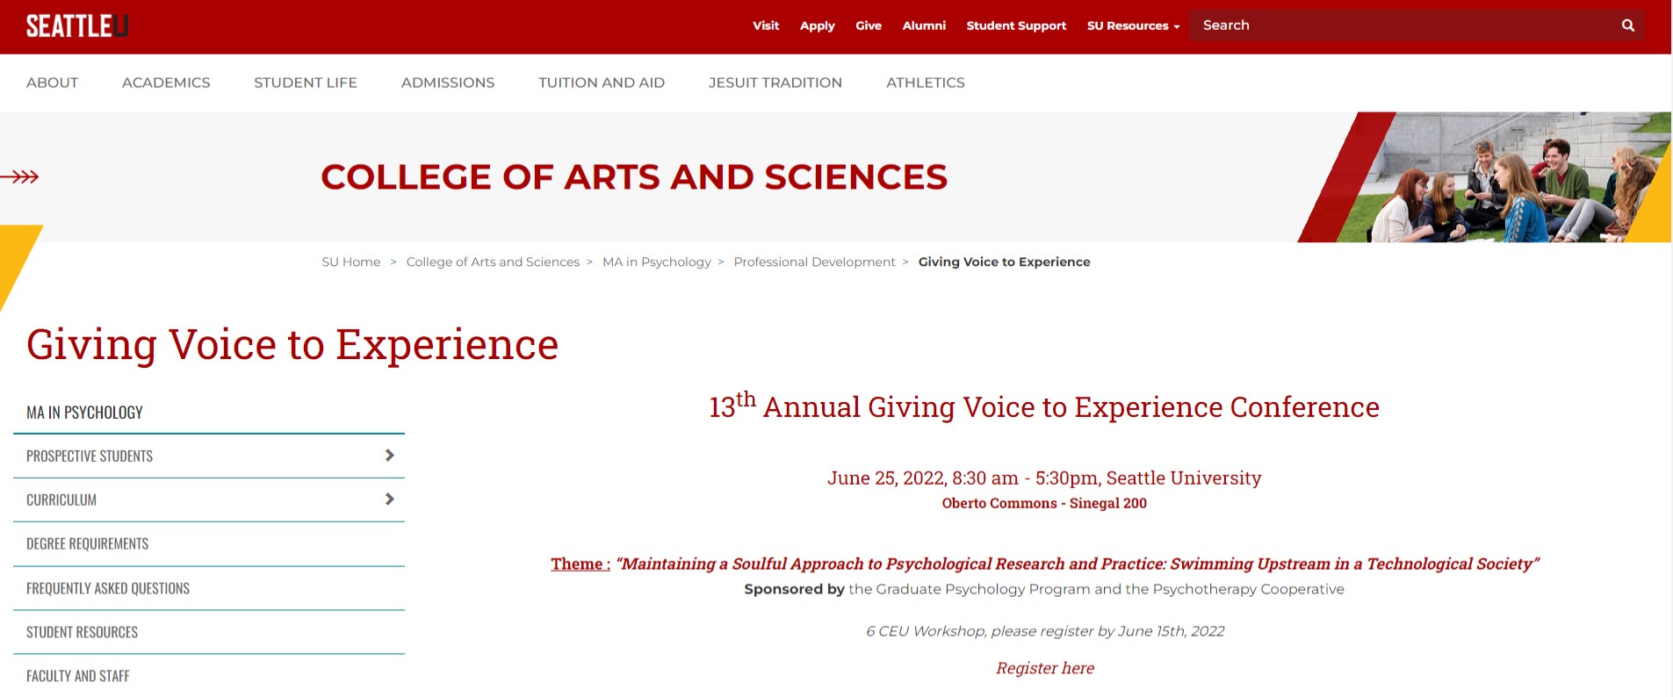Image resolution: width=1673 pixels, height=697 pixels.
Task: Expand the SU Resources dropdown
Action: (1133, 25)
